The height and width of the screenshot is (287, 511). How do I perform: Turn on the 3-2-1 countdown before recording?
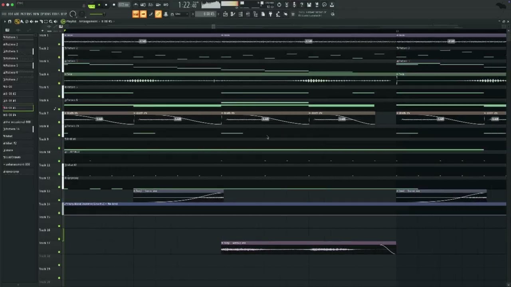tap(151, 5)
